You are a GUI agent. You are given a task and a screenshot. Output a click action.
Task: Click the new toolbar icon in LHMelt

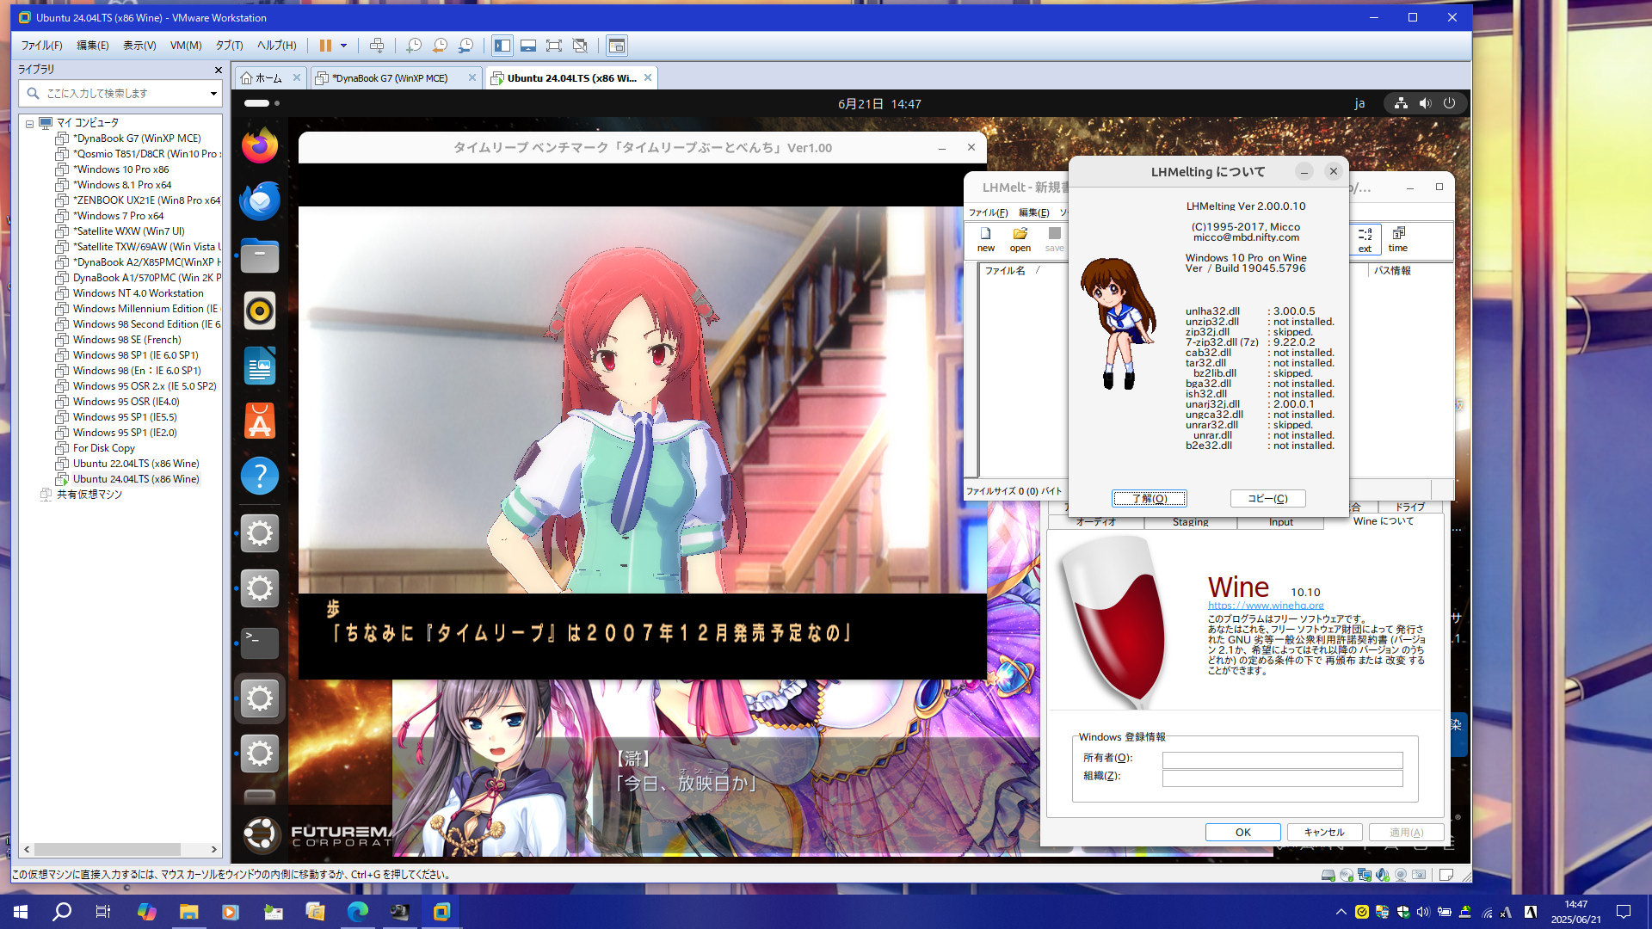tap(986, 239)
